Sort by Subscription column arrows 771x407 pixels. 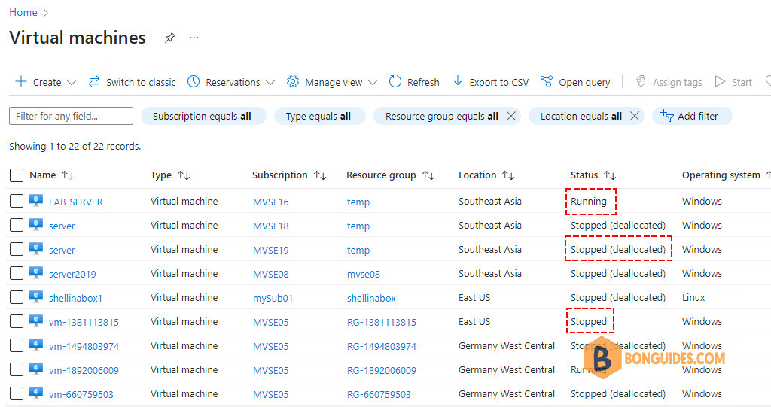coord(320,175)
